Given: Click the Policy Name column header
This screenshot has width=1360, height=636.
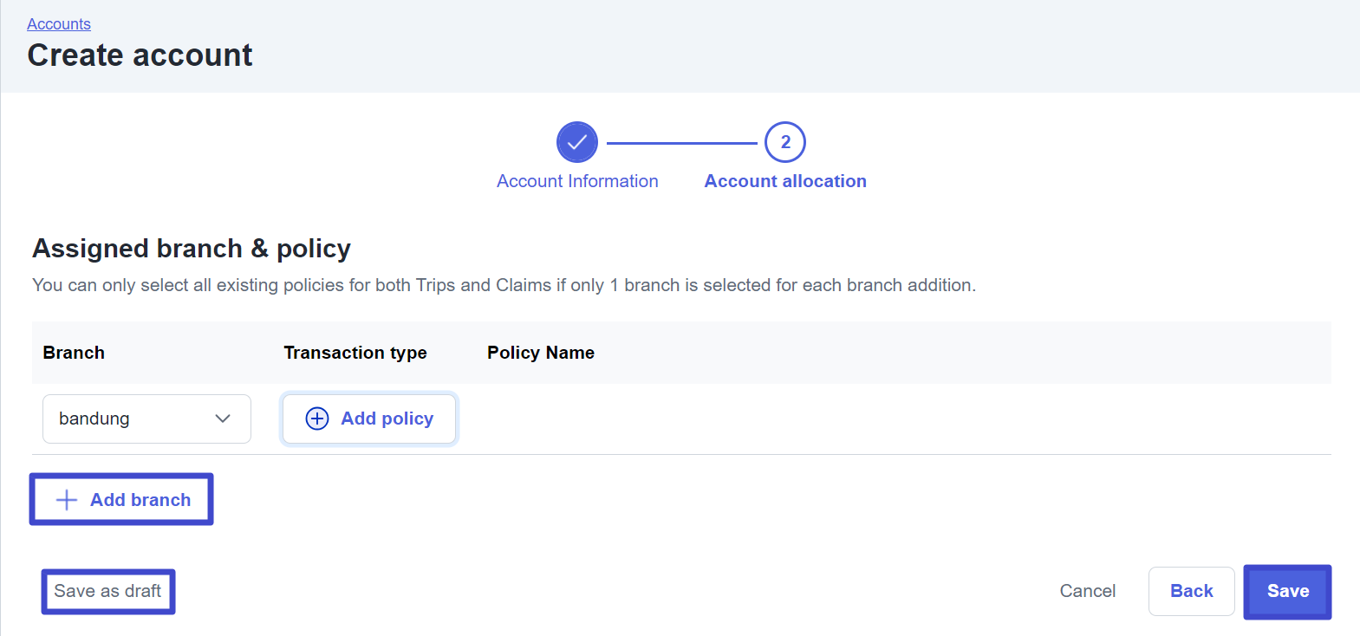Looking at the screenshot, I should [541, 353].
